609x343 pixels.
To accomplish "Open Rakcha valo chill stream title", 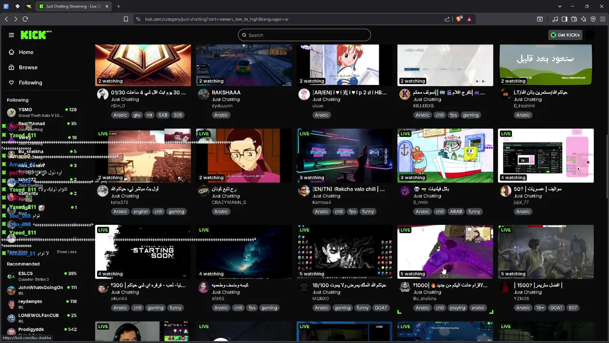I will click(348, 189).
